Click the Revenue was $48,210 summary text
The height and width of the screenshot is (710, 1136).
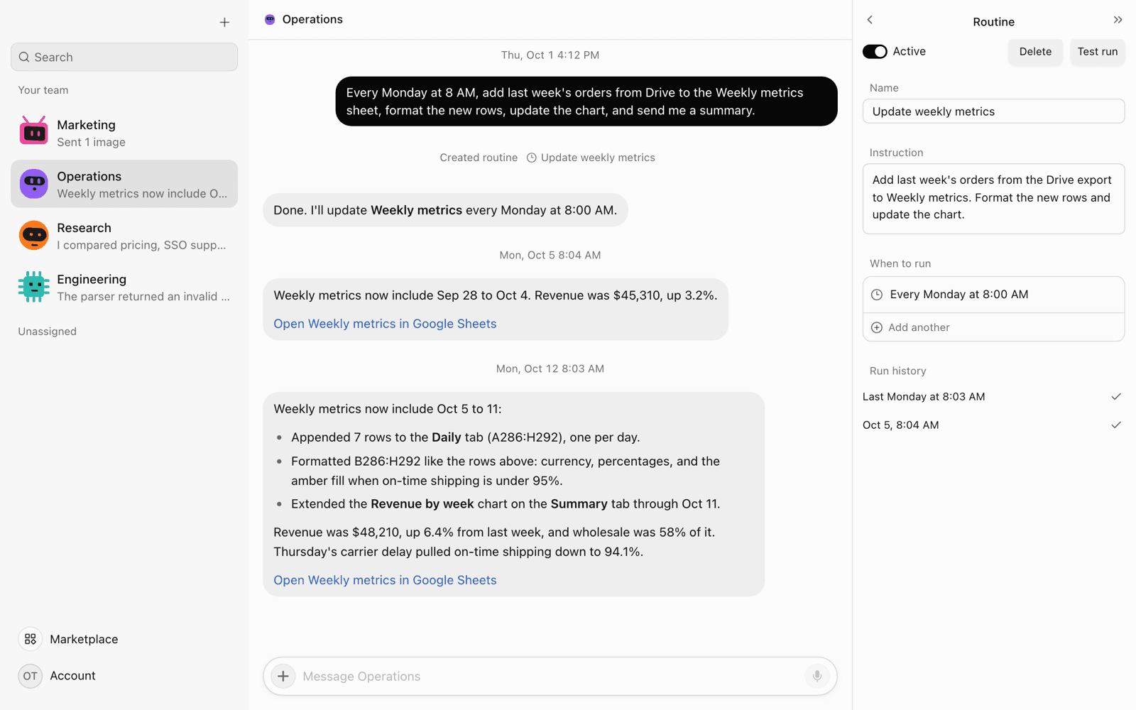point(494,542)
